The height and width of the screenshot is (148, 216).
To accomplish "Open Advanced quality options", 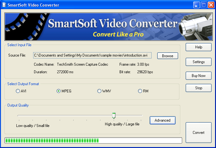I will [163, 120].
